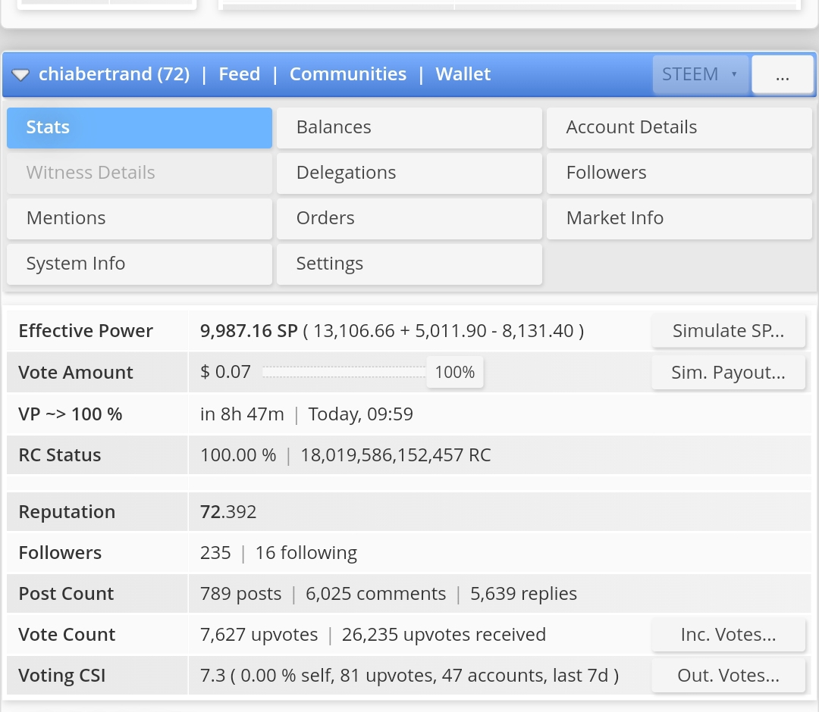Open the Delegations tab
This screenshot has height=712, width=819.
pyautogui.click(x=409, y=173)
